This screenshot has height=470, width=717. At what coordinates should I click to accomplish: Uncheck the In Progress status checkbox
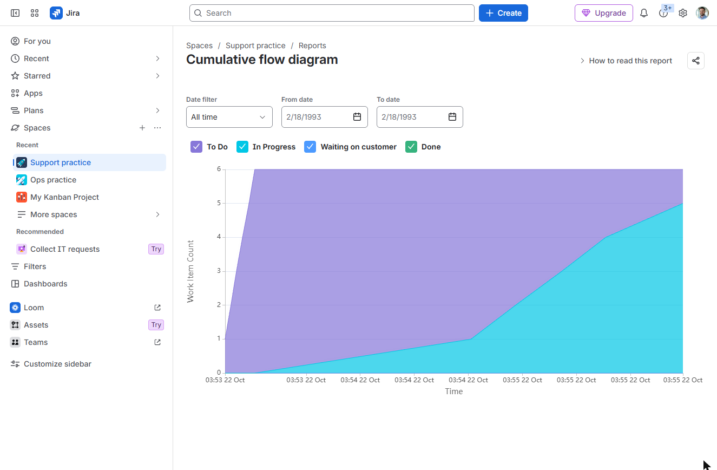(x=242, y=147)
